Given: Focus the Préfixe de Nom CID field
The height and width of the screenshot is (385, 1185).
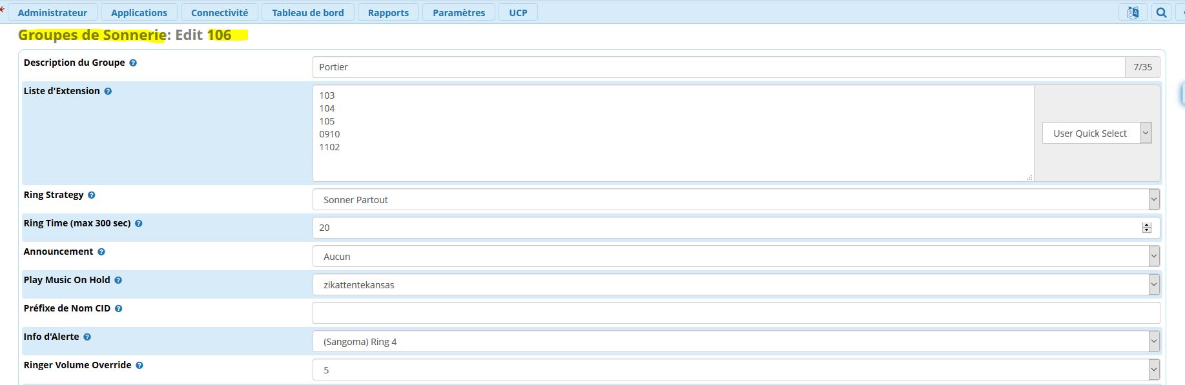Looking at the screenshot, I should pos(736,313).
